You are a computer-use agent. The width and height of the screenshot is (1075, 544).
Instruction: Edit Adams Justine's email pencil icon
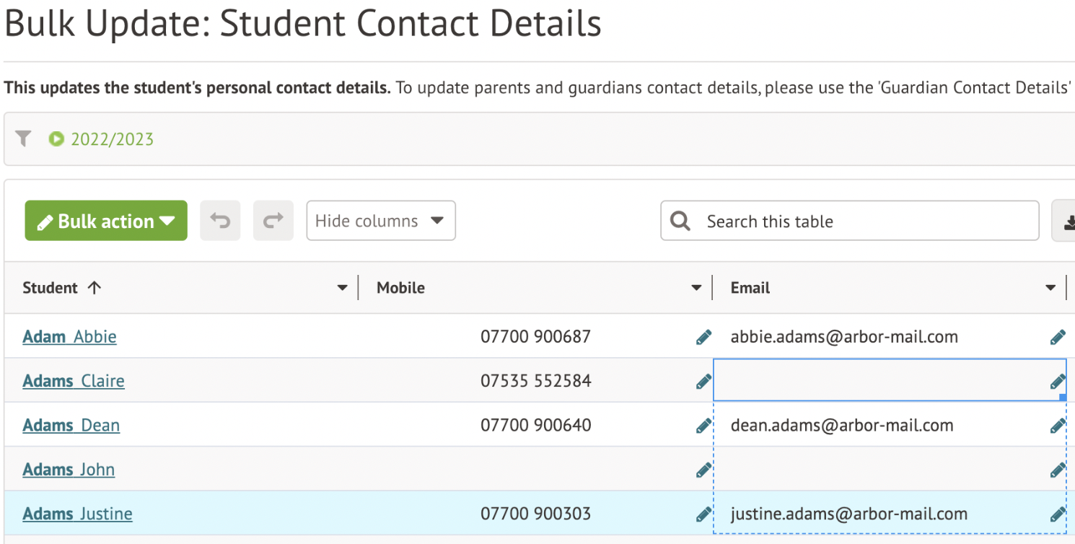[x=1058, y=514]
